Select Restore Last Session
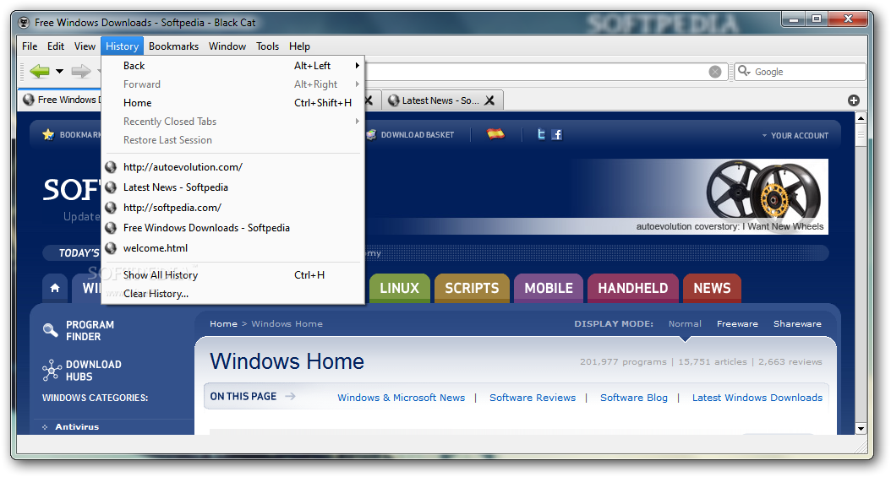The height and width of the screenshot is (477, 891). pos(233,140)
